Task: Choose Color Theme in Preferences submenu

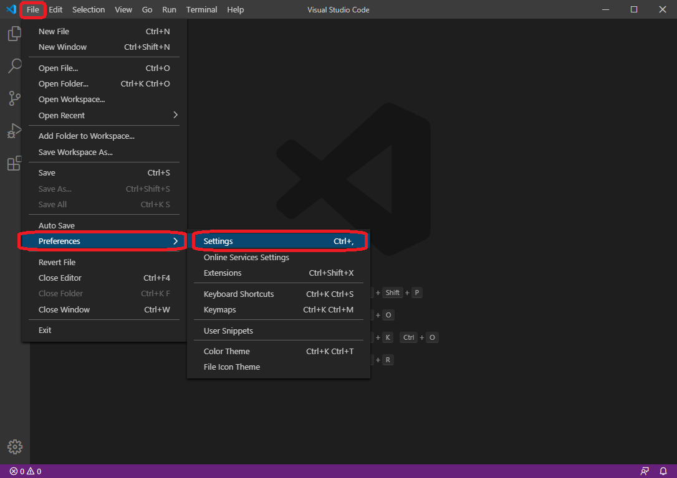Action: tap(279, 351)
